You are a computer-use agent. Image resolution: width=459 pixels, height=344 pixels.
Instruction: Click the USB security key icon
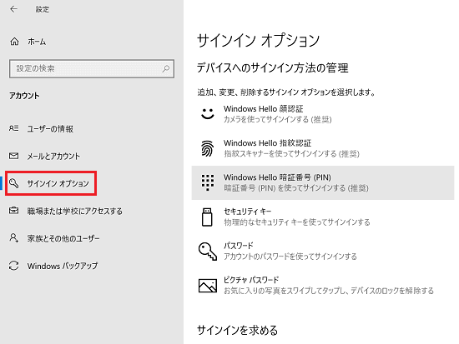click(x=207, y=217)
